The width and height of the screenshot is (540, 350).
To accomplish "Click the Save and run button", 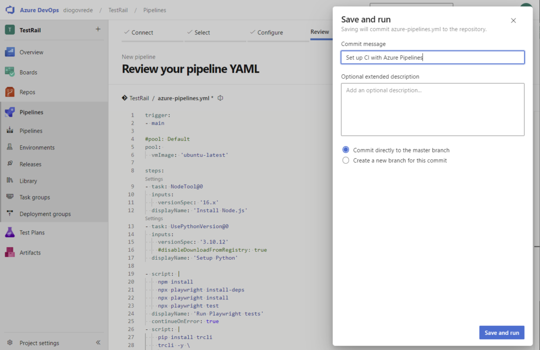I will click(x=502, y=333).
